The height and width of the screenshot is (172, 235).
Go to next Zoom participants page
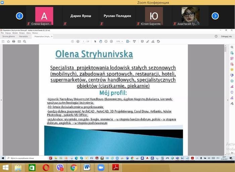pos(215,16)
